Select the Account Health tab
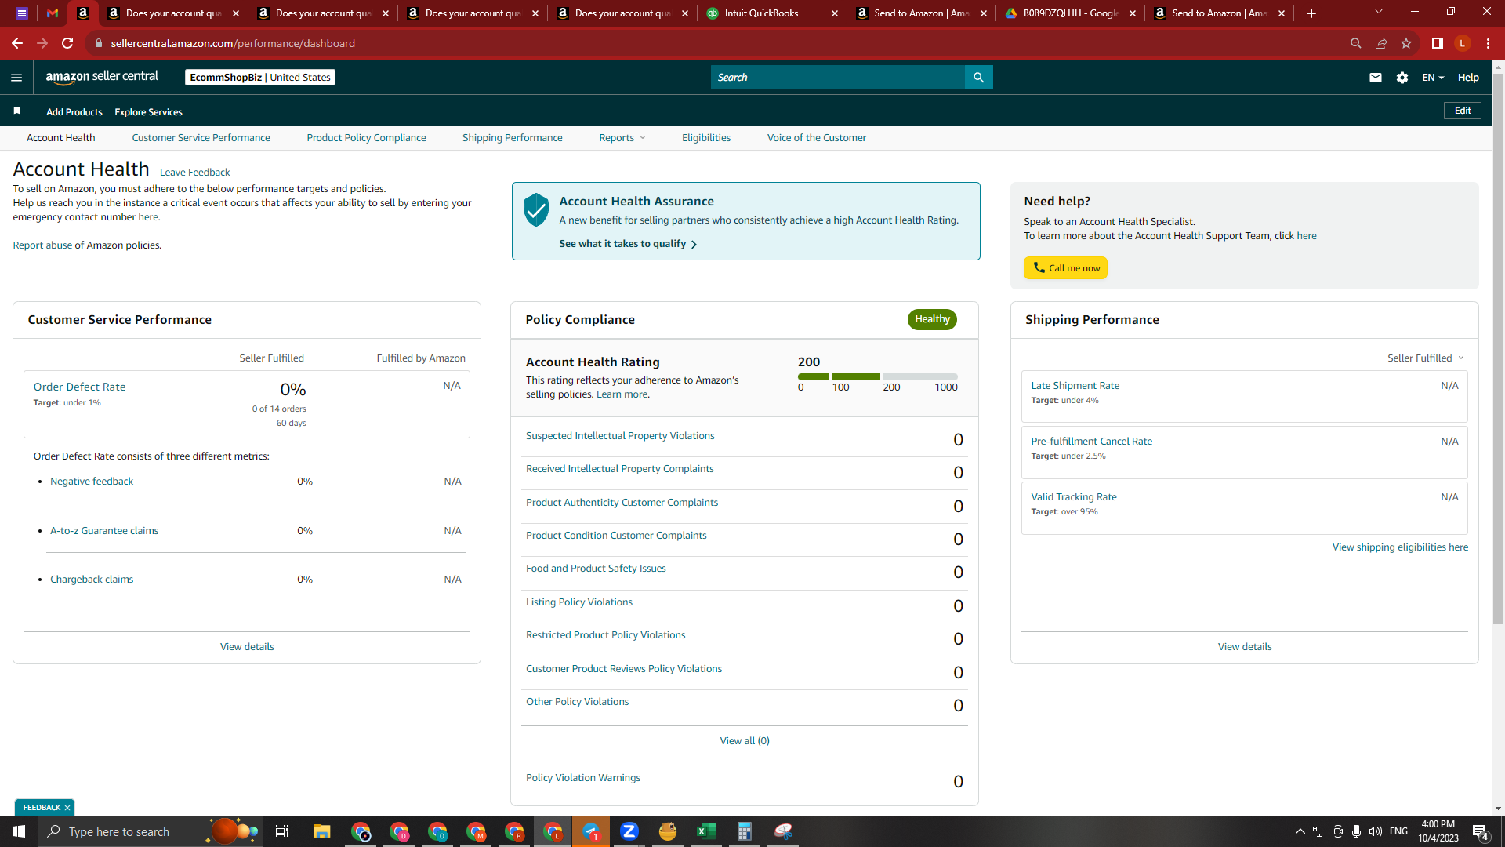The height and width of the screenshot is (847, 1505). click(x=60, y=138)
